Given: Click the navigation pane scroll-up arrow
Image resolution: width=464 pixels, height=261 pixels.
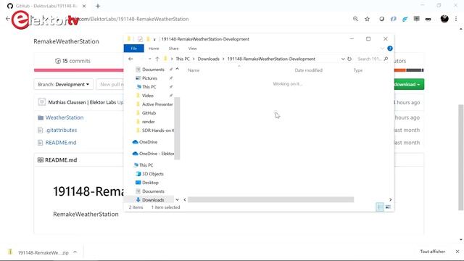Looking at the screenshot, I should pos(177,69).
